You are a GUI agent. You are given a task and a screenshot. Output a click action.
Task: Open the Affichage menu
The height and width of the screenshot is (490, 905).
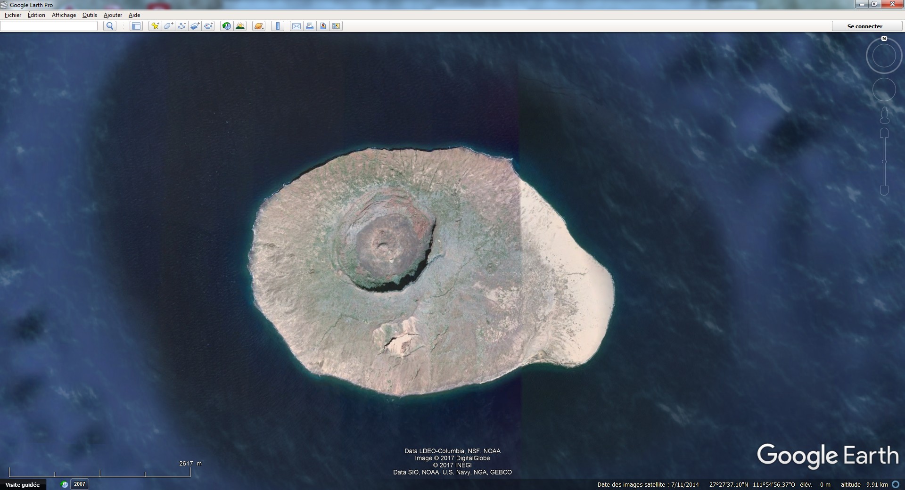pyautogui.click(x=64, y=15)
